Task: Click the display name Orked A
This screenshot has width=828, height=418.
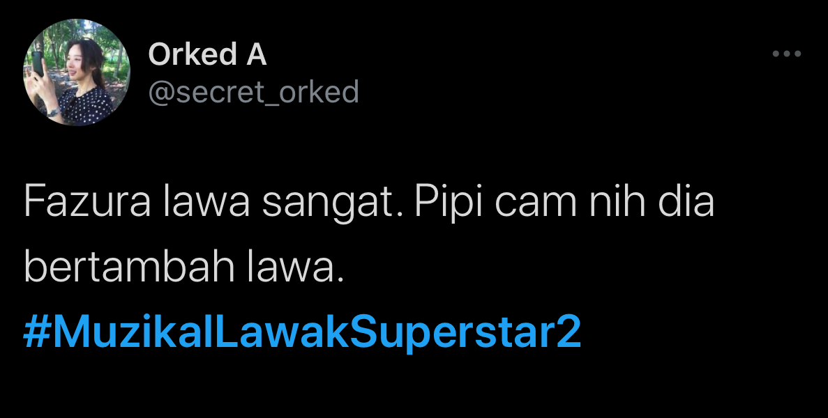Action: 208,54
